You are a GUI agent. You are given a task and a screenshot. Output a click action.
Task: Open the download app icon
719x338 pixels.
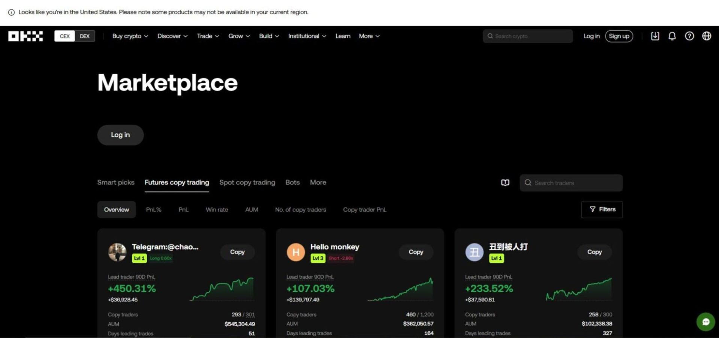coord(655,36)
